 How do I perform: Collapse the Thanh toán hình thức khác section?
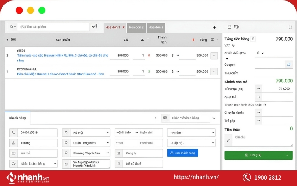265,105
